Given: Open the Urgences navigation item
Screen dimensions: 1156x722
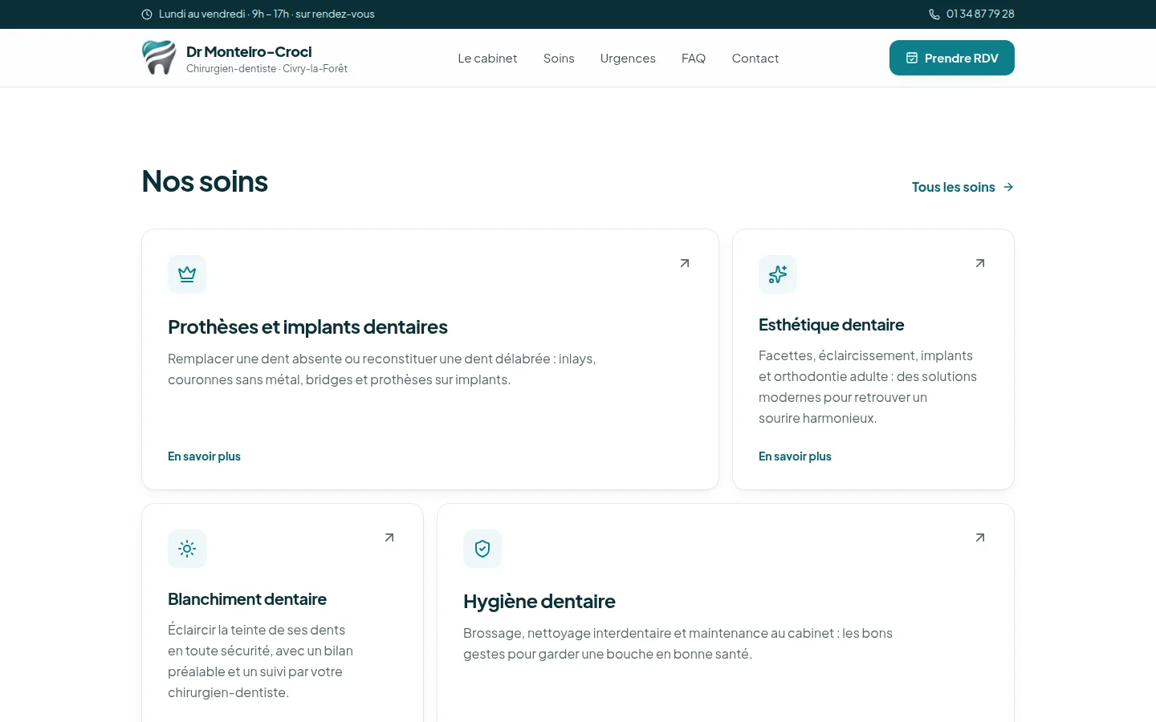Looking at the screenshot, I should tap(628, 59).
